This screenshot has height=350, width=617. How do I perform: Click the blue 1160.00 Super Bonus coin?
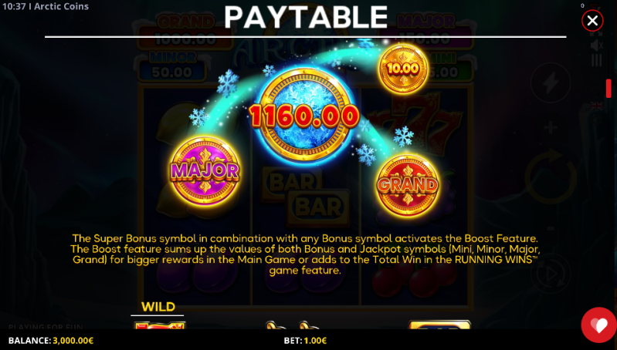coord(304,115)
